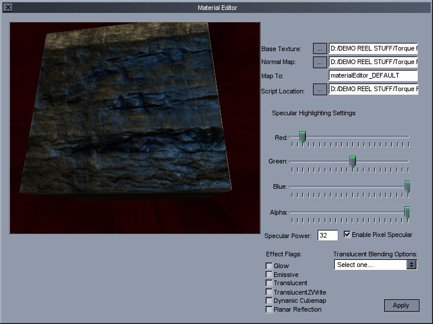Turn on the Translucent flag
The height and width of the screenshot is (324, 433).
(269, 283)
